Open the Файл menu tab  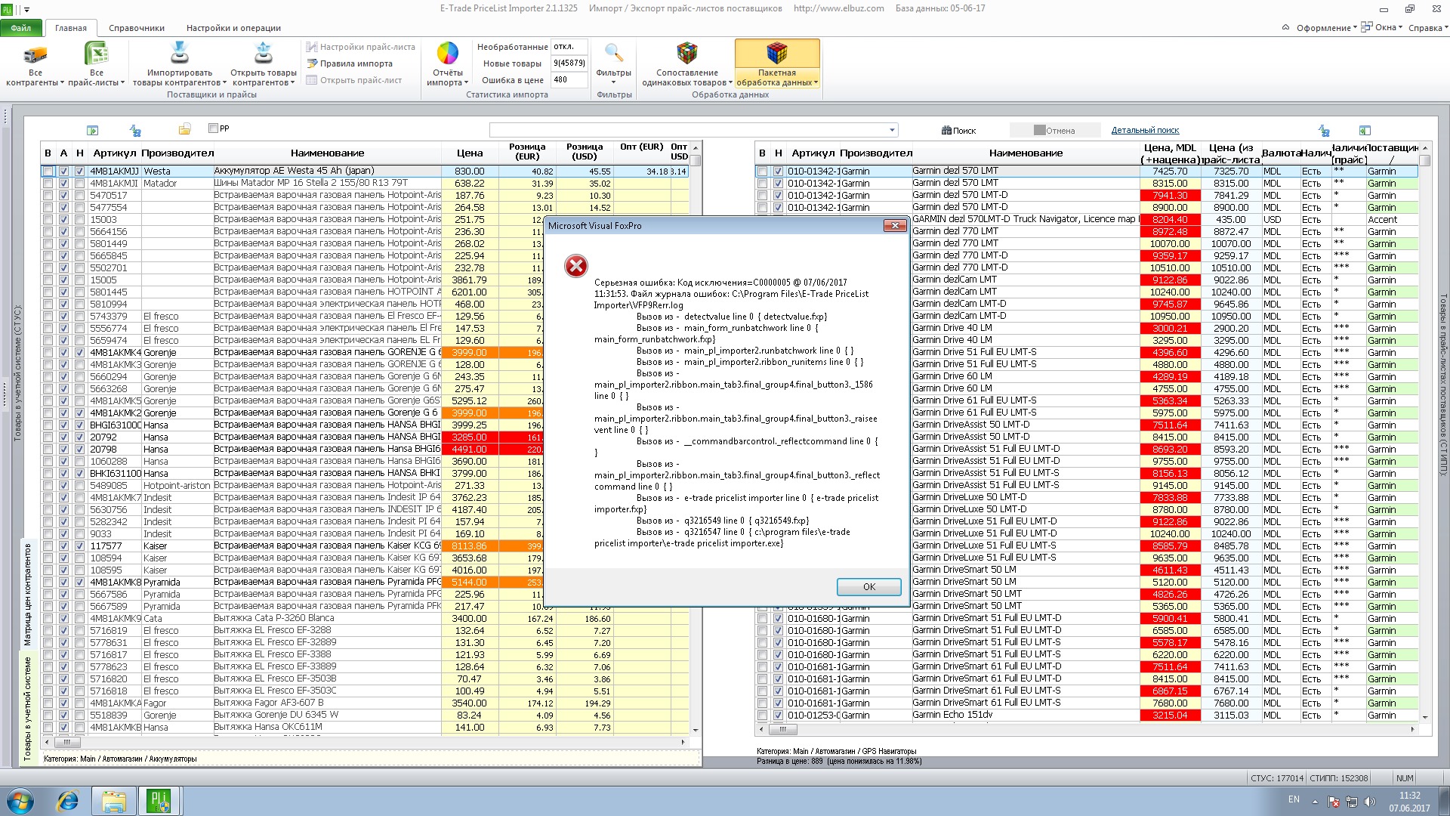pyautogui.click(x=21, y=28)
